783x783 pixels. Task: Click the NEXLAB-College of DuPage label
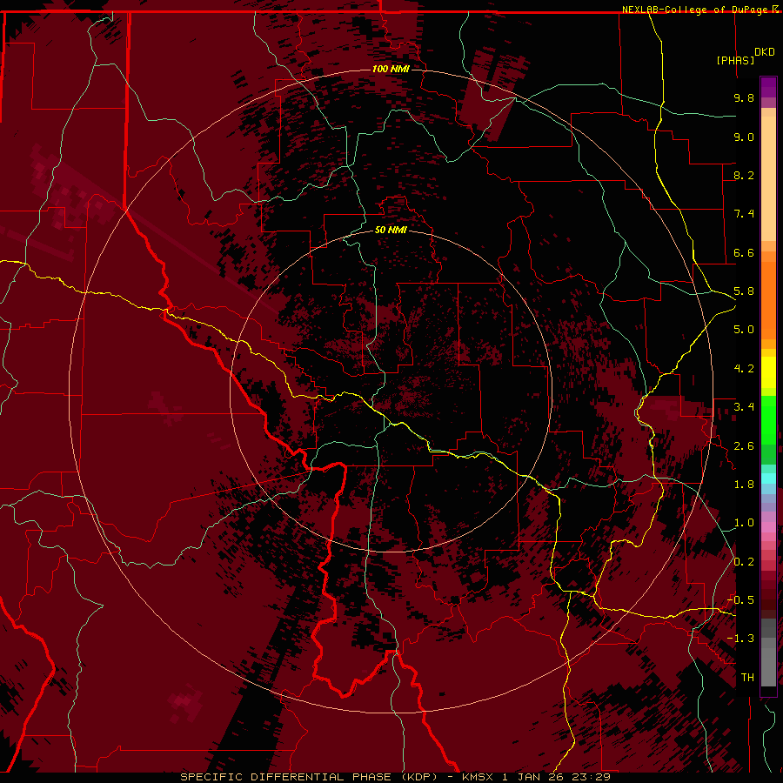click(x=696, y=10)
